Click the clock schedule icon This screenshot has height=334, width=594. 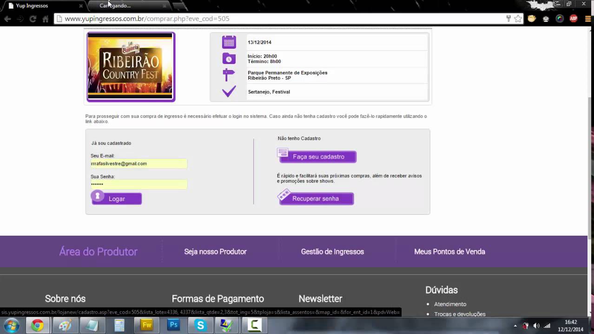(x=229, y=58)
